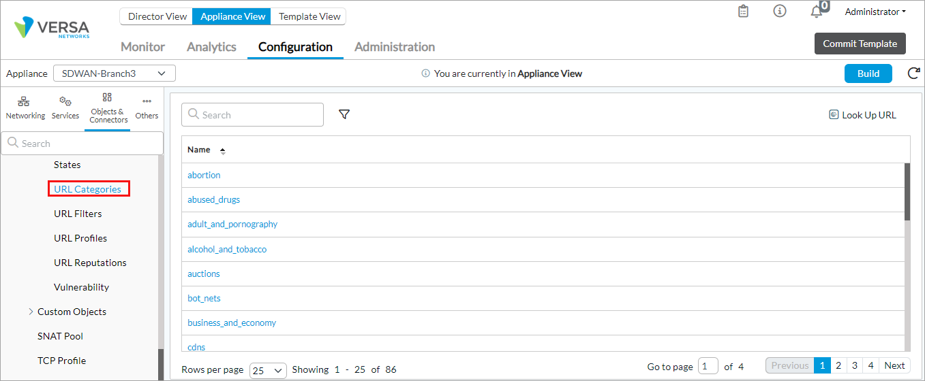Click the refresh icon beside Build
Viewport: 925px width, 381px height.
pyautogui.click(x=913, y=73)
